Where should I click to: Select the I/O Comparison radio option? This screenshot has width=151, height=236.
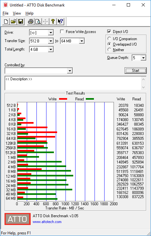pyautogui.click(x=109, y=39)
